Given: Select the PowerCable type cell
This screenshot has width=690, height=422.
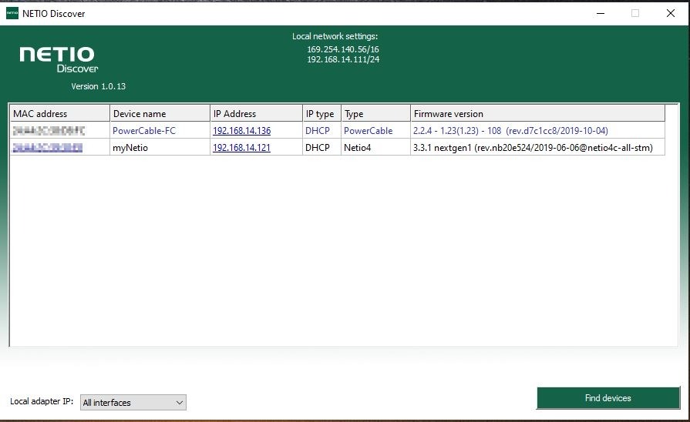Looking at the screenshot, I should (x=375, y=131).
